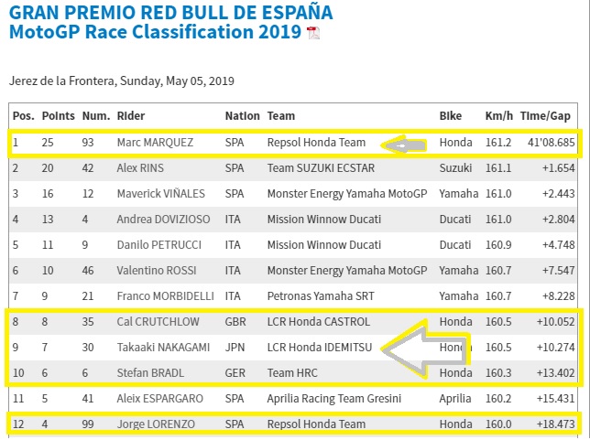The height and width of the screenshot is (440, 590).
Task: Click Jorge LORENZO in the last row
Action: pyautogui.click(x=152, y=424)
